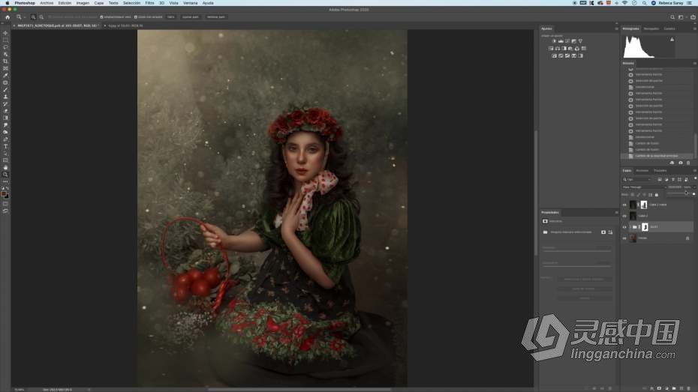The height and width of the screenshot is (392, 698).
Task: Open the layer blend mode dropdown
Action: tap(644, 187)
